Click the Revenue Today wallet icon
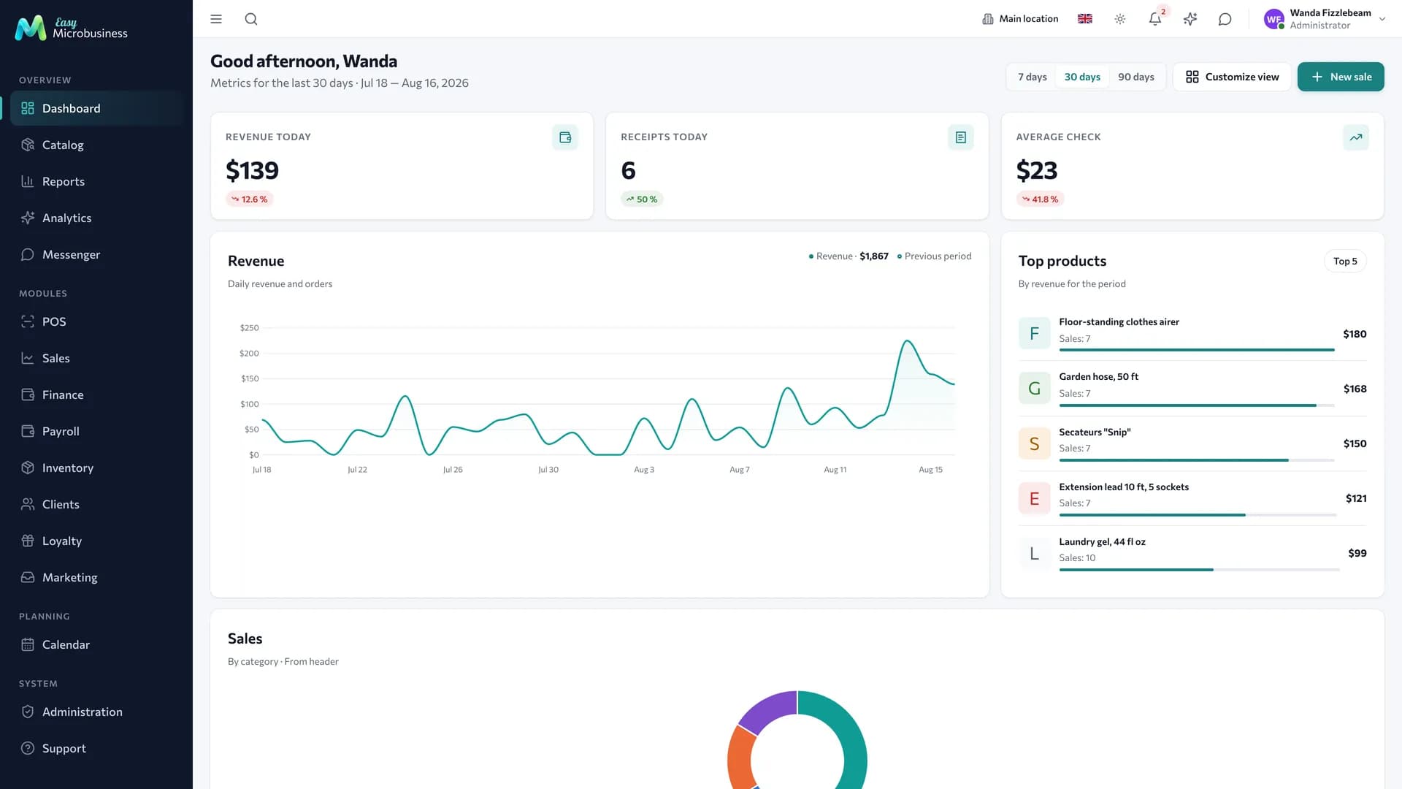 (565, 137)
